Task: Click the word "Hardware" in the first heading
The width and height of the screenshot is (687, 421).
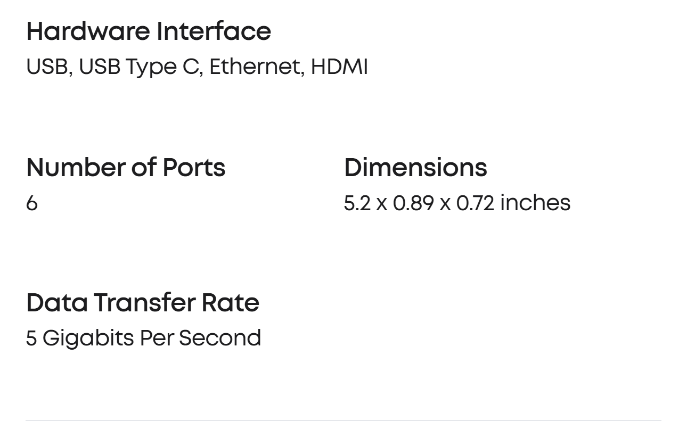Action: point(87,31)
